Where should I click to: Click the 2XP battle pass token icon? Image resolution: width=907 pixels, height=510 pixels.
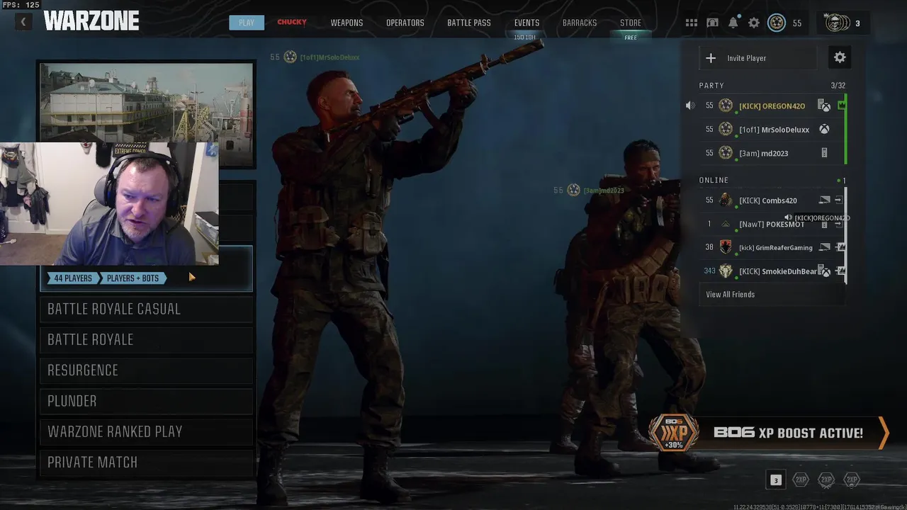[x=852, y=480]
